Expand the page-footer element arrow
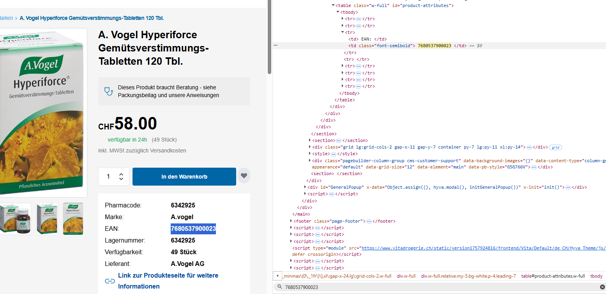Image resolution: width=606 pixels, height=294 pixels. [291, 221]
